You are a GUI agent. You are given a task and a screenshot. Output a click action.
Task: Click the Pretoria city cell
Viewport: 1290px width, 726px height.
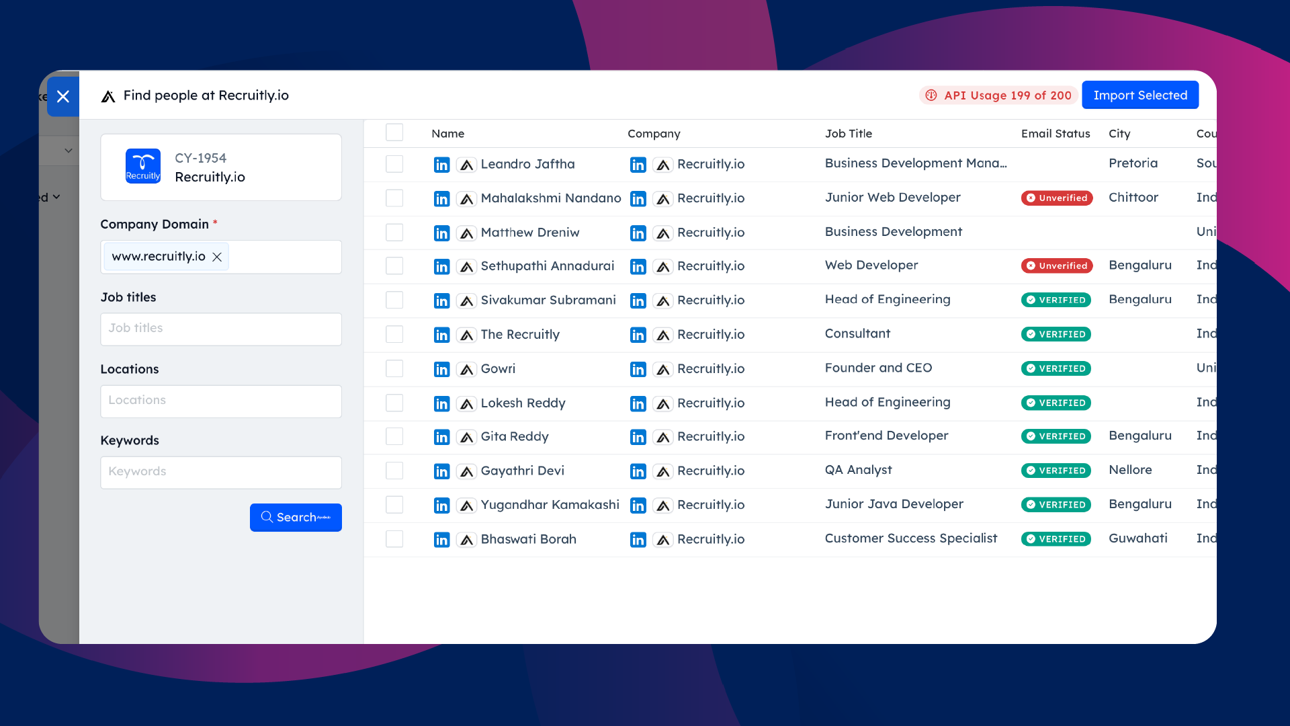(1133, 163)
